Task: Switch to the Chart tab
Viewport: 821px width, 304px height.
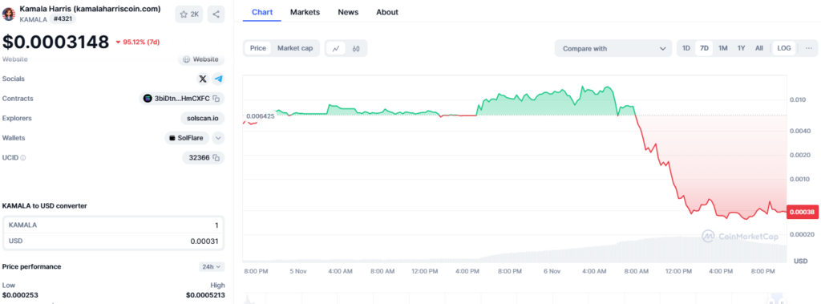Action: [262, 12]
